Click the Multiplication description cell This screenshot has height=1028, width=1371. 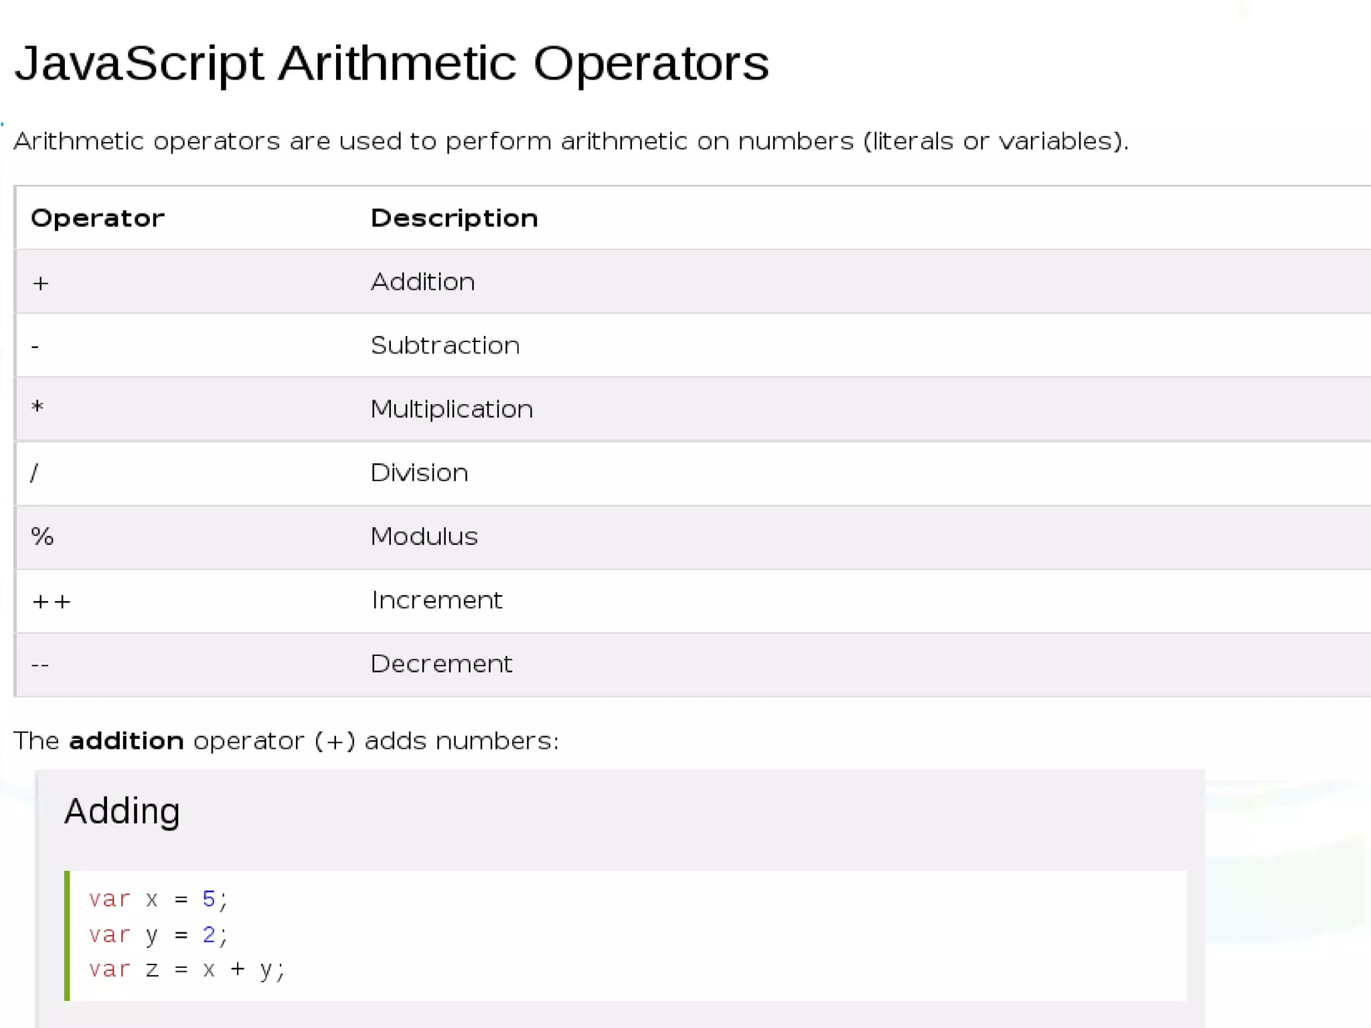(451, 409)
